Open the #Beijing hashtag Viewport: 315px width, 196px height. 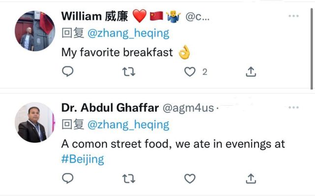pos(83,159)
